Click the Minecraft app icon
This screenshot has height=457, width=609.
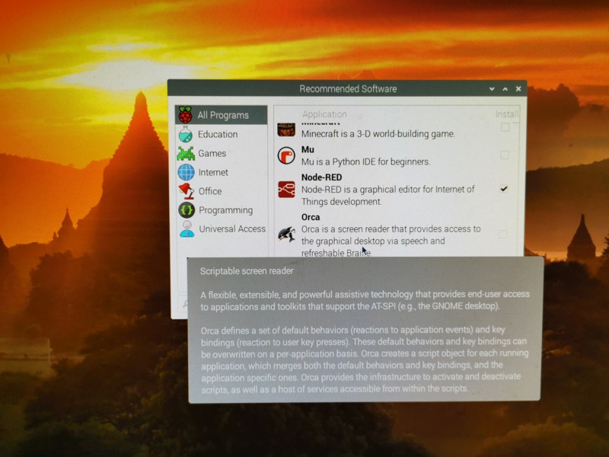point(286,129)
